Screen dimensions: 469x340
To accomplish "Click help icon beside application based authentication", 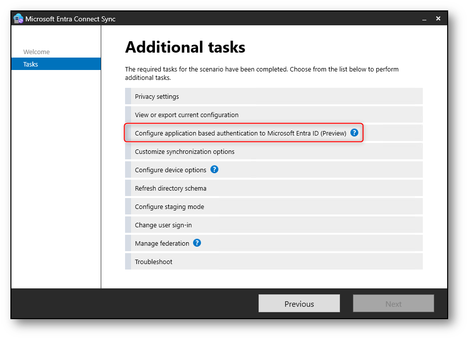I will tap(354, 133).
